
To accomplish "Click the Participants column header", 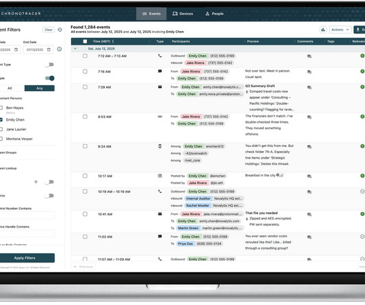I will click(x=180, y=41).
